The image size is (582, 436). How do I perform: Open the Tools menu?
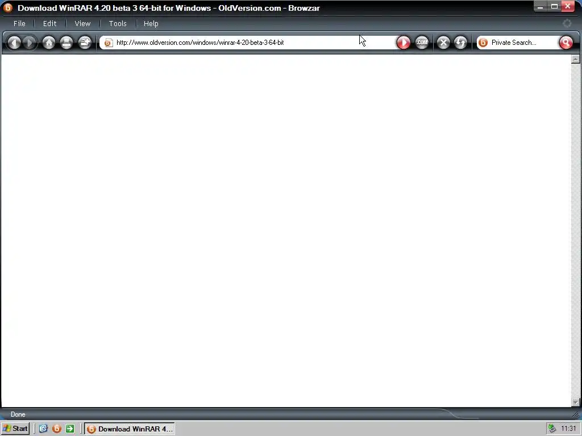pos(118,24)
